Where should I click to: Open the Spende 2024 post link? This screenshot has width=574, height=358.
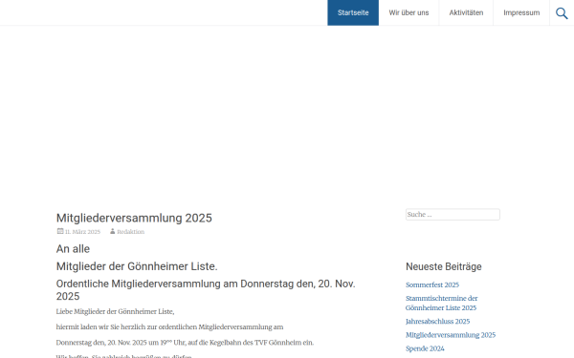425,348
